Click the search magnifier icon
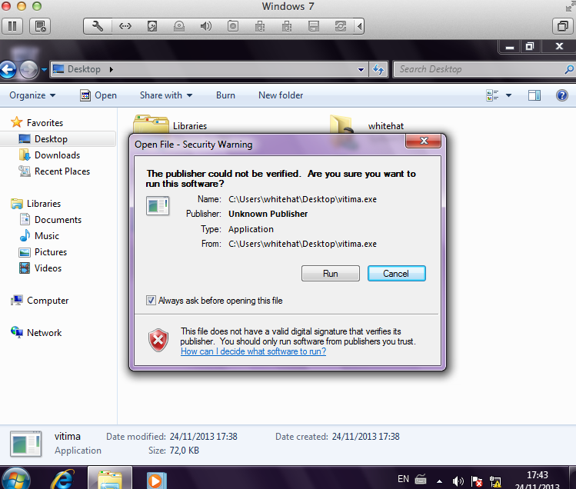Viewport: 576px width, 489px height. pyautogui.click(x=569, y=69)
